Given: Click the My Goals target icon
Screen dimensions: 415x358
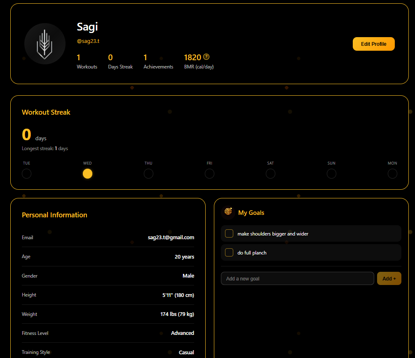Looking at the screenshot, I should [228, 212].
